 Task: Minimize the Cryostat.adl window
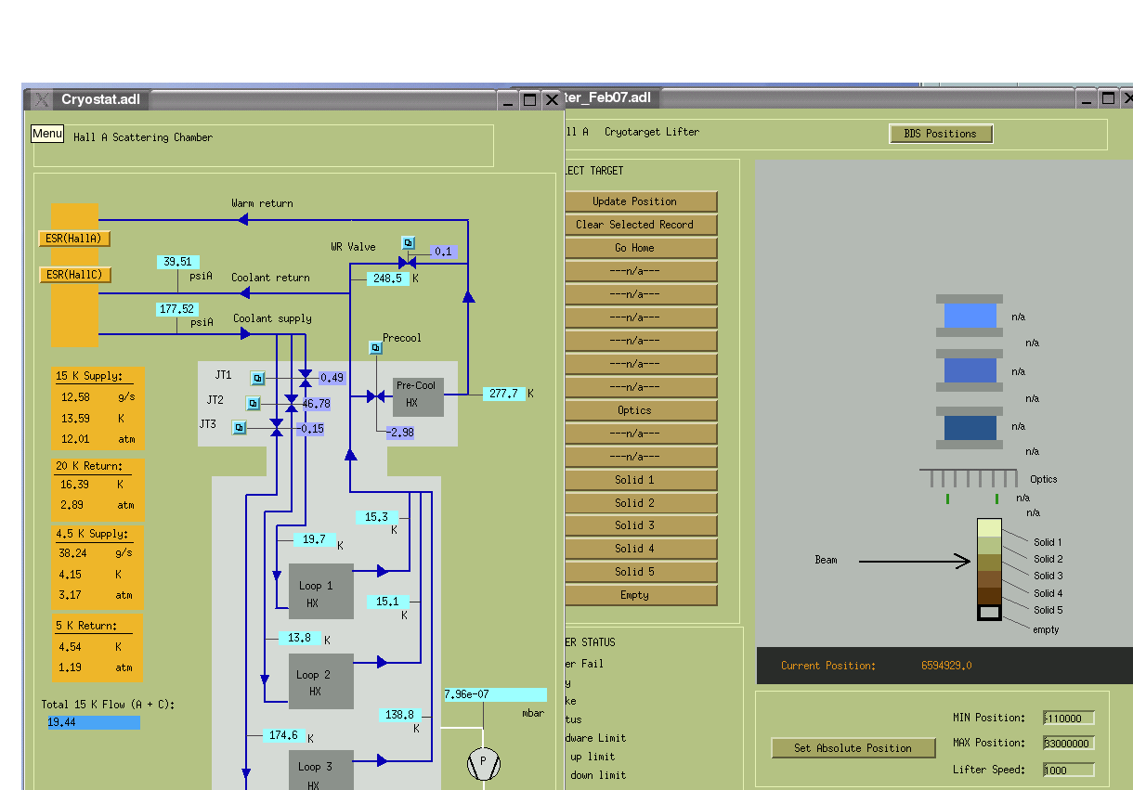click(507, 99)
